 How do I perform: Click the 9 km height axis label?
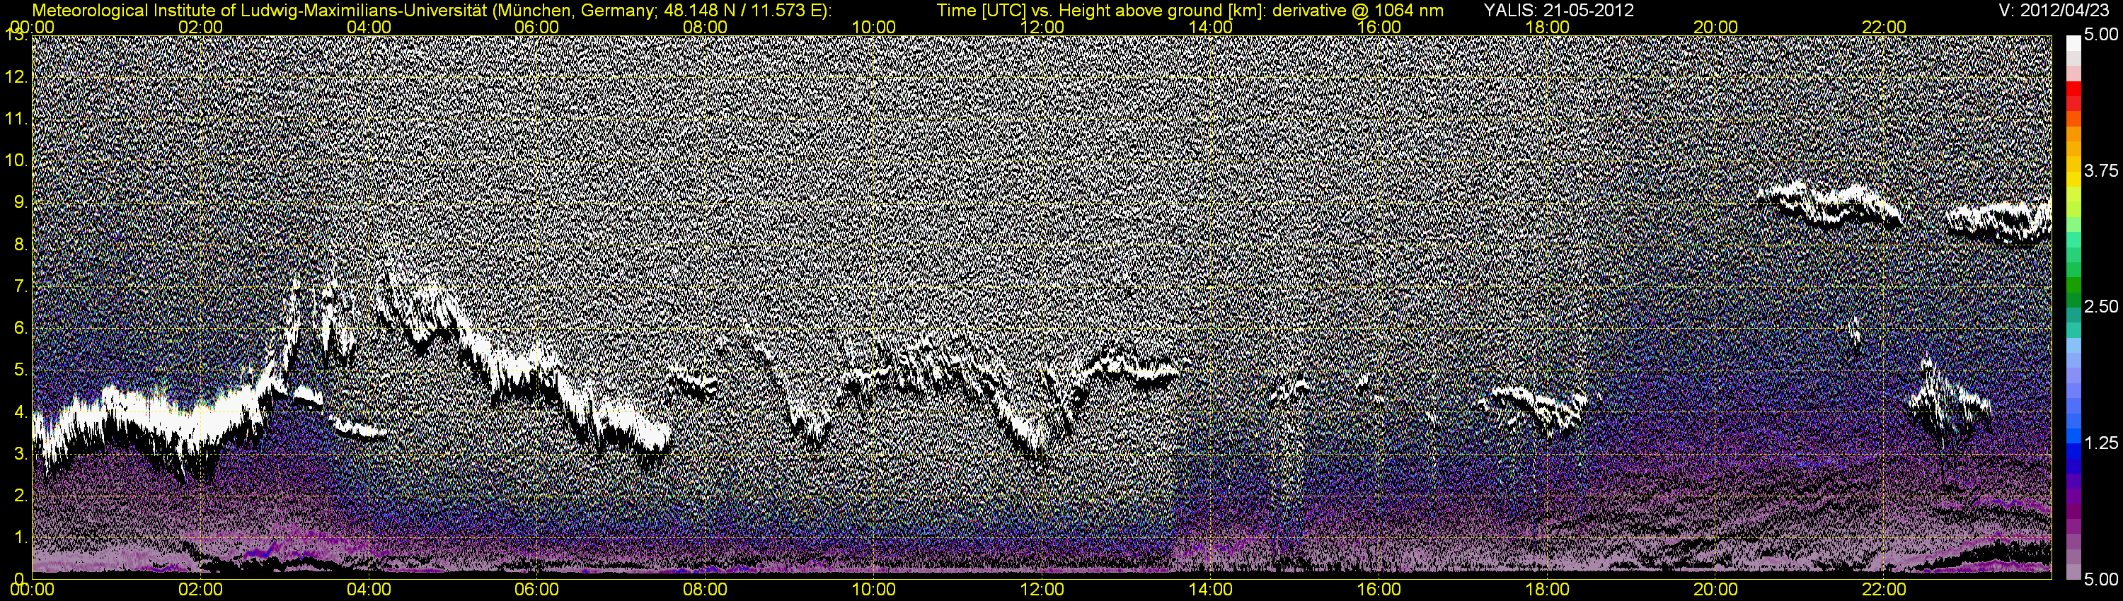(19, 204)
